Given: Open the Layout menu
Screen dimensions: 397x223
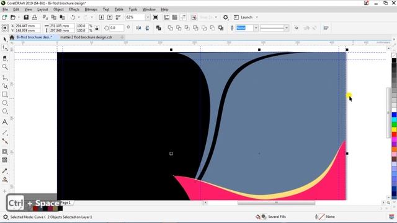Looking at the screenshot, I should [42, 9].
